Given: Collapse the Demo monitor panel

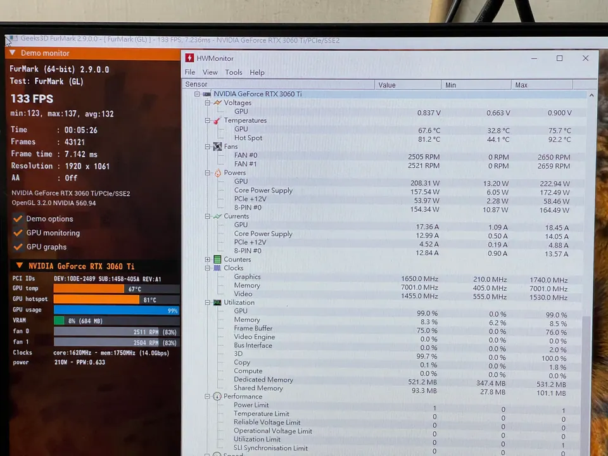Looking at the screenshot, I should coord(12,53).
